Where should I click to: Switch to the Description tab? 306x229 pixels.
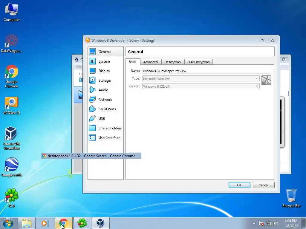point(173,62)
